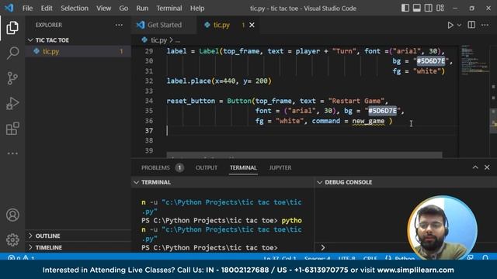Open the Extensions view
This screenshot has width=497, height=279.
tap(12, 129)
